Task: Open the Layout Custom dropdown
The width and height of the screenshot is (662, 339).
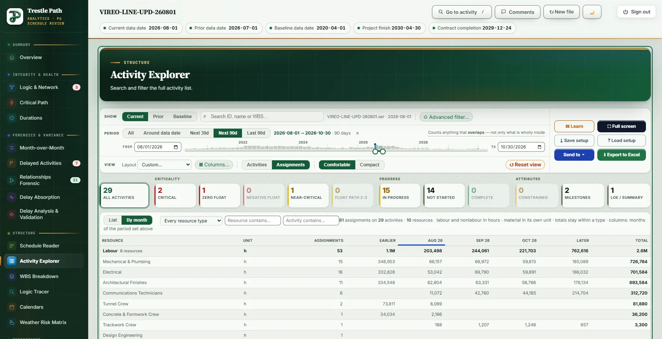Action: [x=165, y=165]
